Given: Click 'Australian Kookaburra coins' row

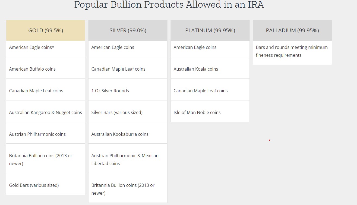Looking at the screenshot, I should [128, 133].
